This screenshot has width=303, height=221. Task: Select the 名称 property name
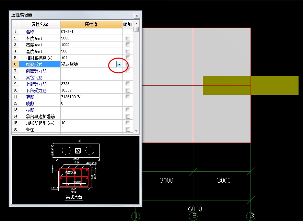point(30,32)
